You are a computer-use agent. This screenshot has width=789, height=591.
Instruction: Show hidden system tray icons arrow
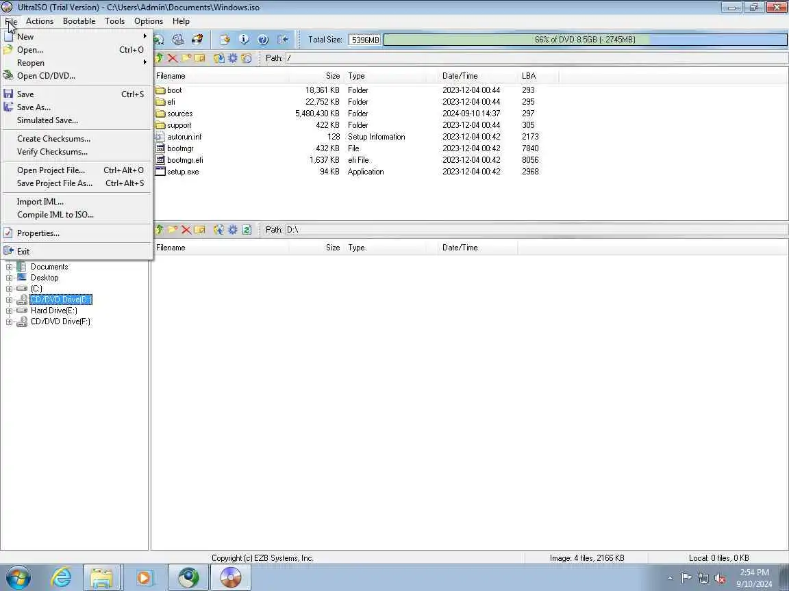pyautogui.click(x=670, y=579)
